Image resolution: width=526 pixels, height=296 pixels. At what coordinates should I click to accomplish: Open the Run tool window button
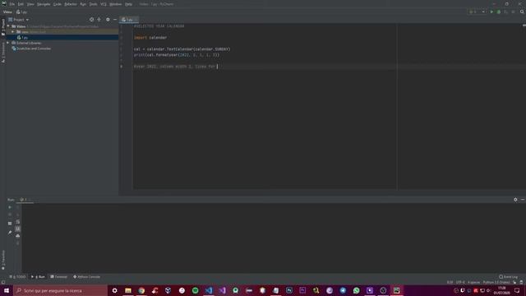[x=38, y=277]
